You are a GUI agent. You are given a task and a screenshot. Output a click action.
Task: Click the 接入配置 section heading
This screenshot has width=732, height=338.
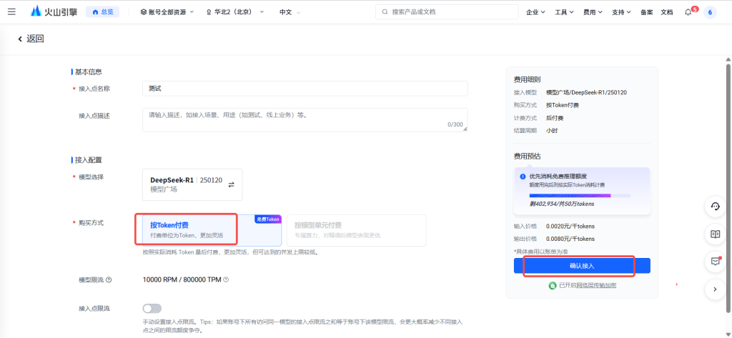(x=89, y=160)
